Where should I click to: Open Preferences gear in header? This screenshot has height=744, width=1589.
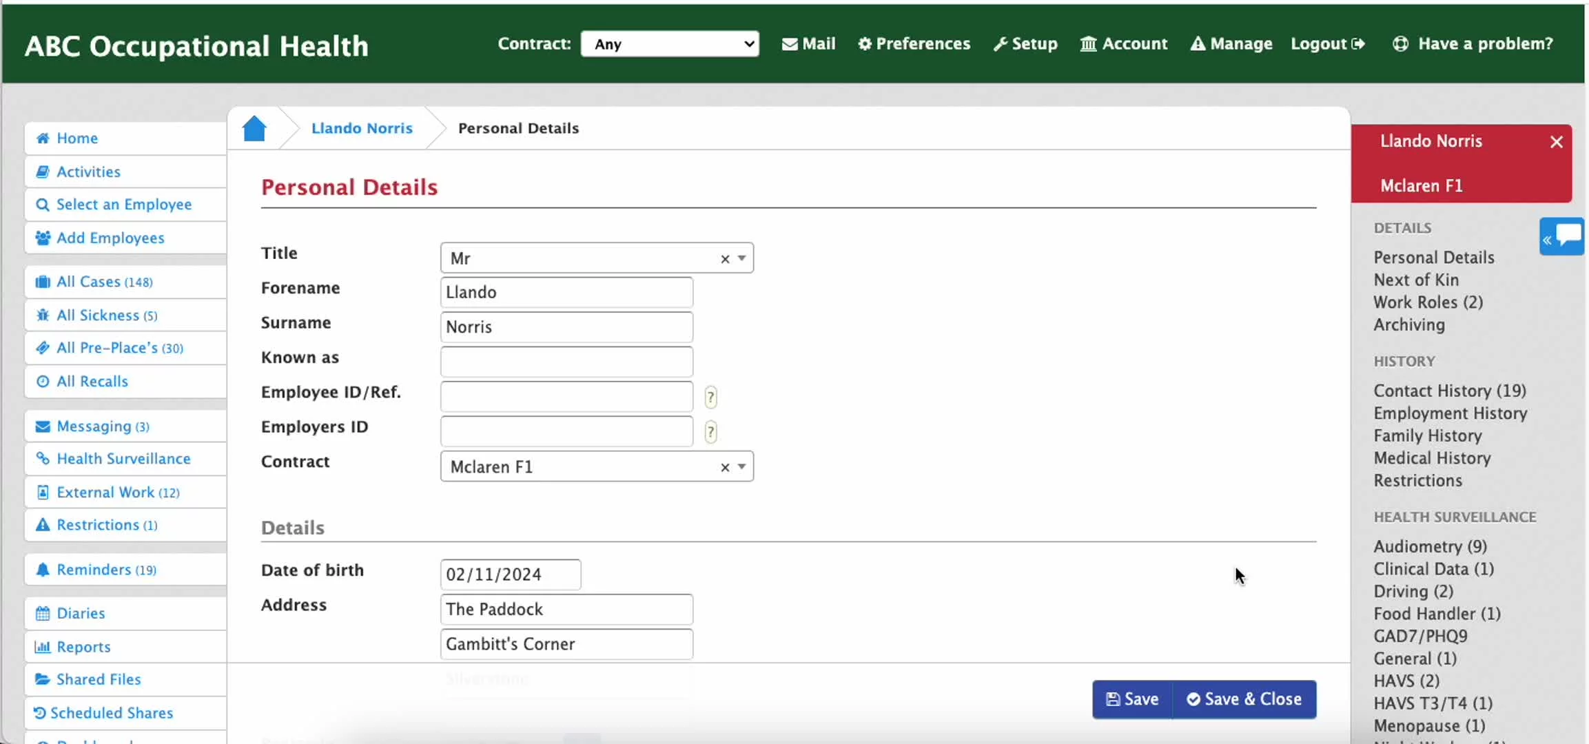point(914,44)
